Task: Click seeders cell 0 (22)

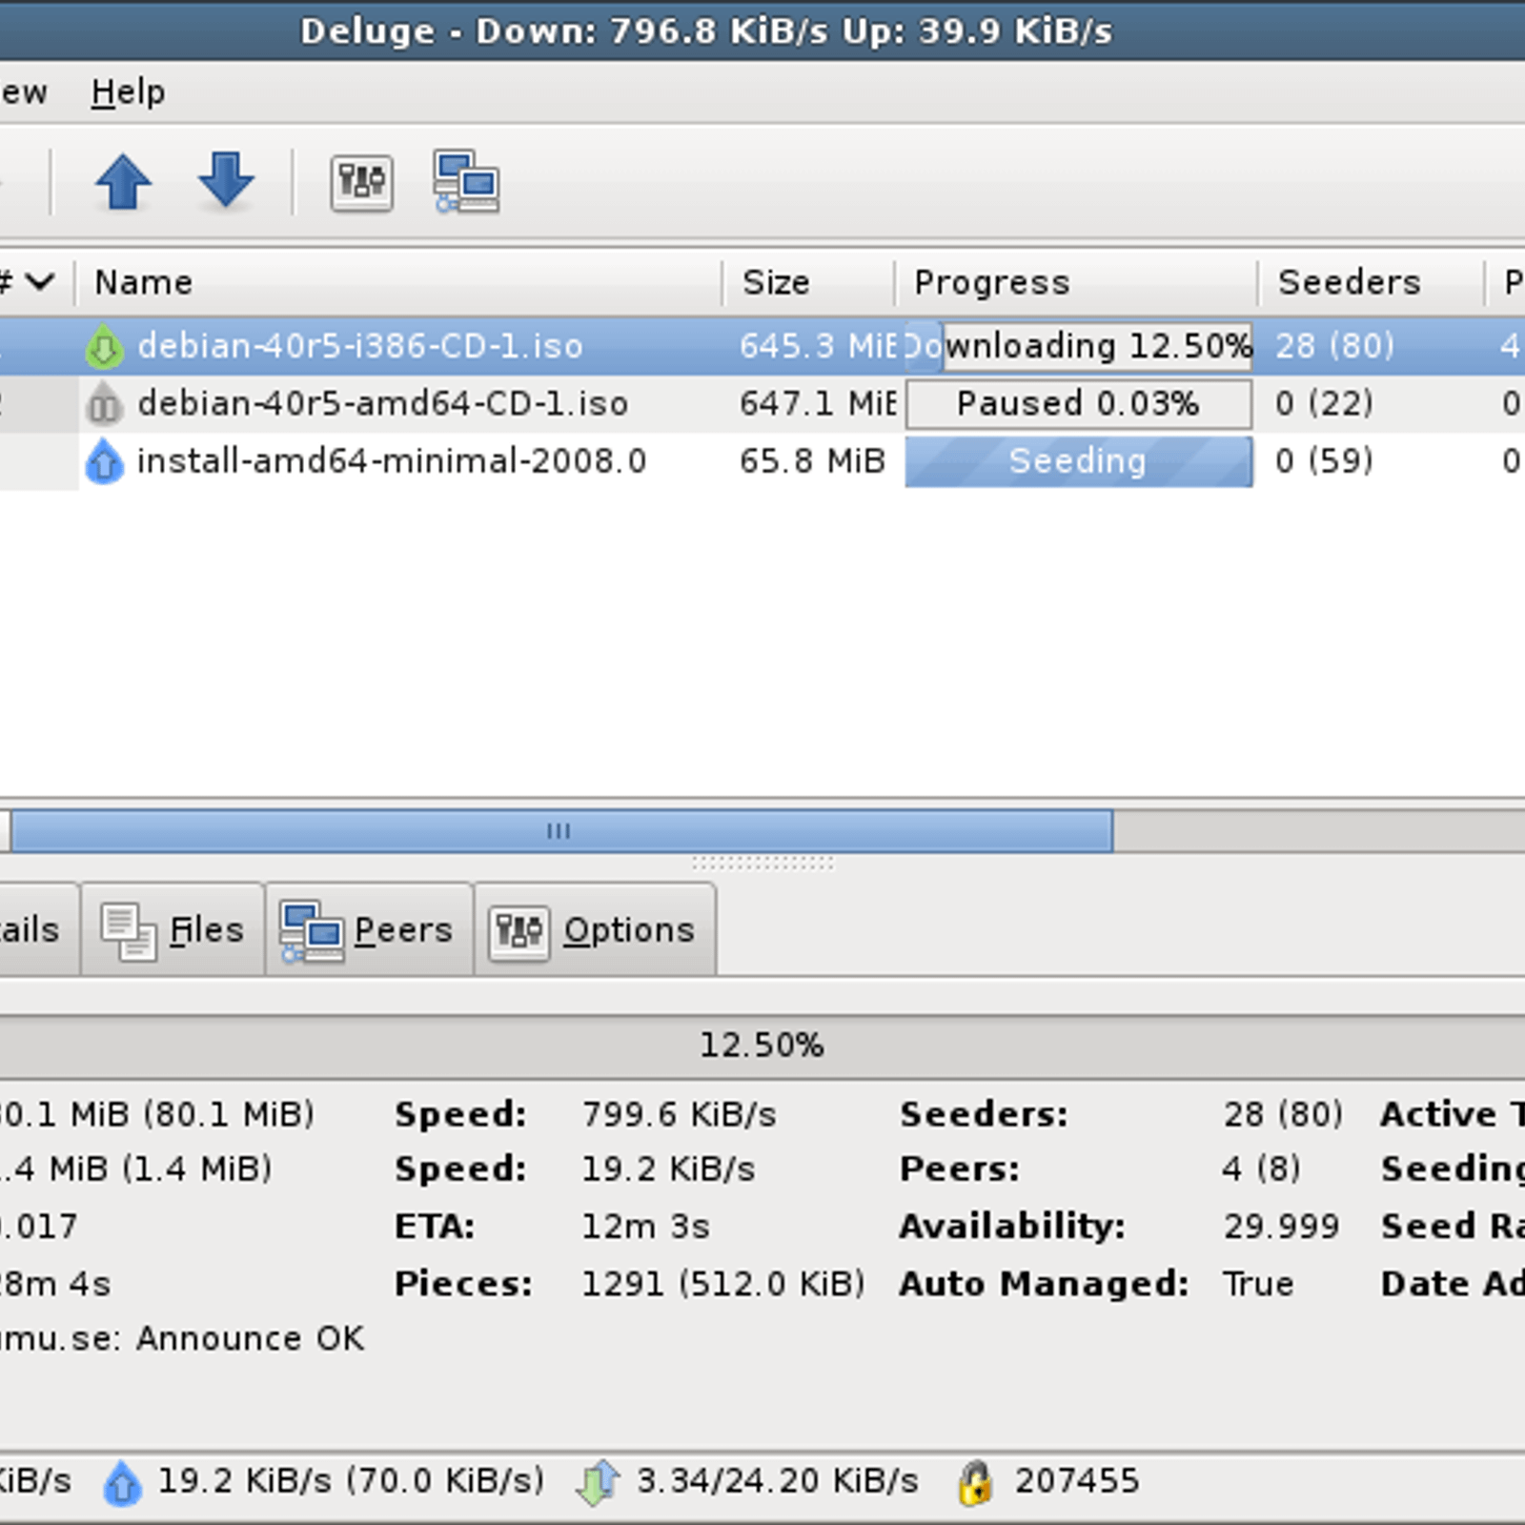Action: coord(1324,404)
